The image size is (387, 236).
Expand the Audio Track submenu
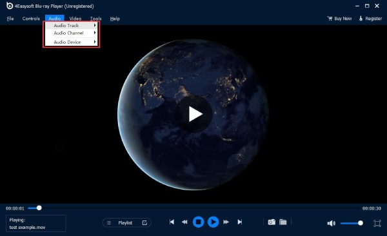click(x=72, y=25)
